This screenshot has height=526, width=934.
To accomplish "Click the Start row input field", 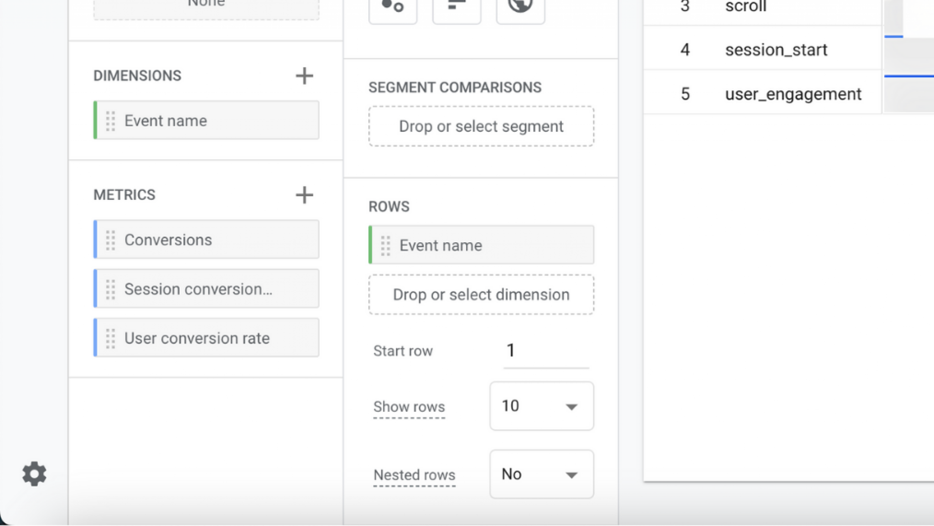I will click(546, 351).
